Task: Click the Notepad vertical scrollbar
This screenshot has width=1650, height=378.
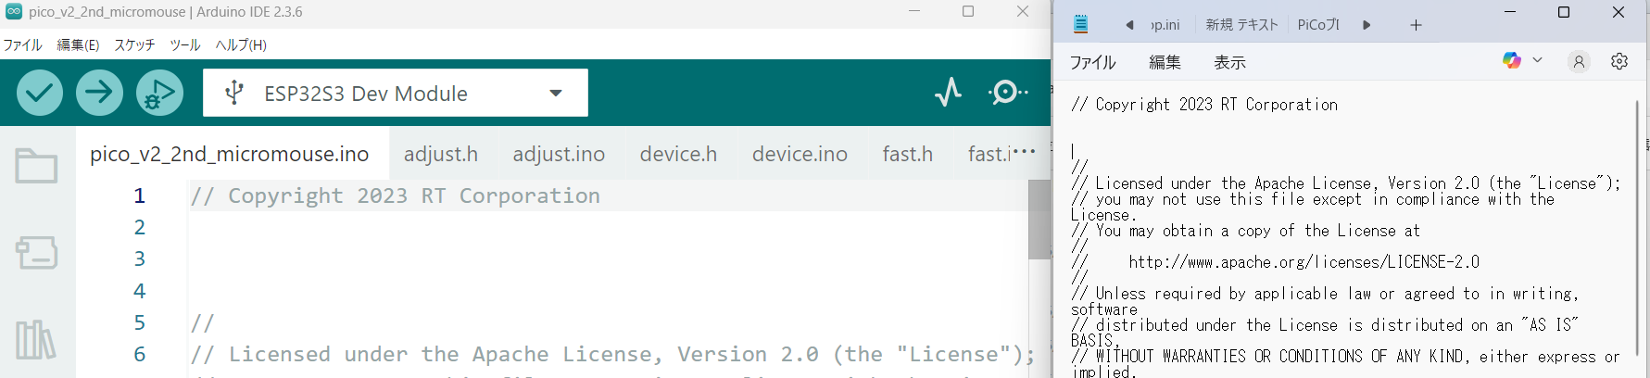Action: pos(1637,227)
